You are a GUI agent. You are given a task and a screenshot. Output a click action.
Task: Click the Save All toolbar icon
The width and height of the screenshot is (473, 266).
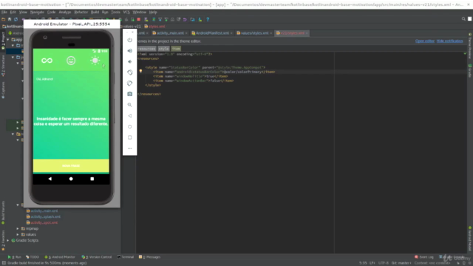pyautogui.click(x=10, y=19)
